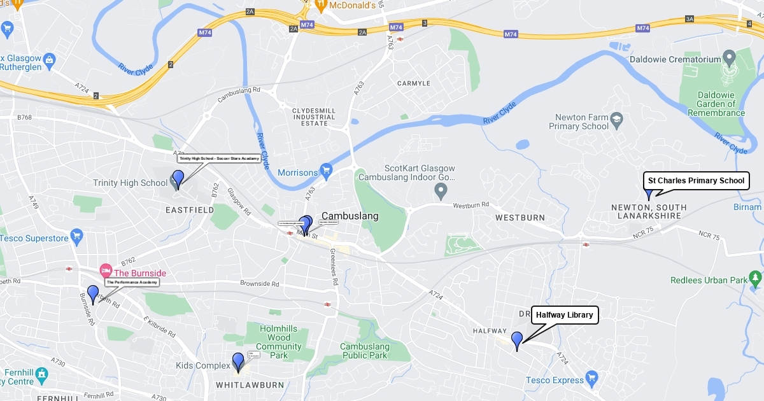Select the Burnside hotel icon
The image size is (764, 401).
pos(105,272)
